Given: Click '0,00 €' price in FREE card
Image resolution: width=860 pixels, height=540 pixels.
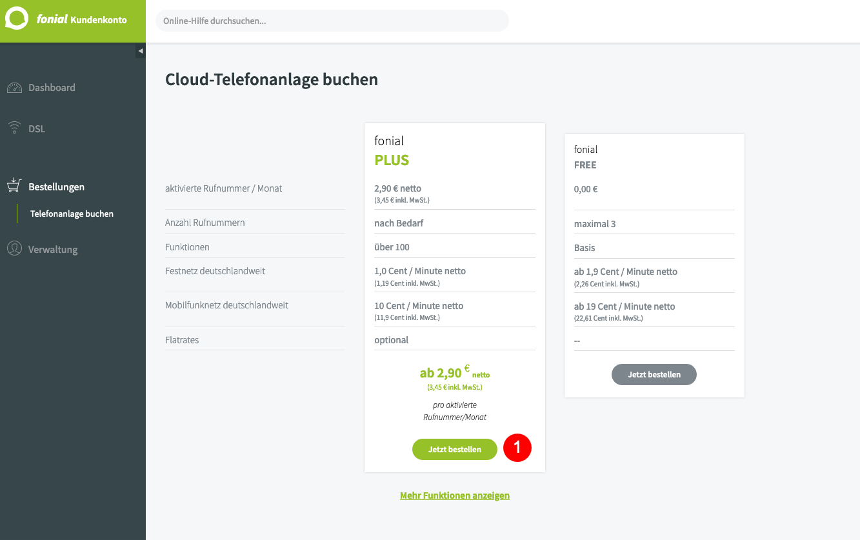Looking at the screenshot, I should (586, 190).
